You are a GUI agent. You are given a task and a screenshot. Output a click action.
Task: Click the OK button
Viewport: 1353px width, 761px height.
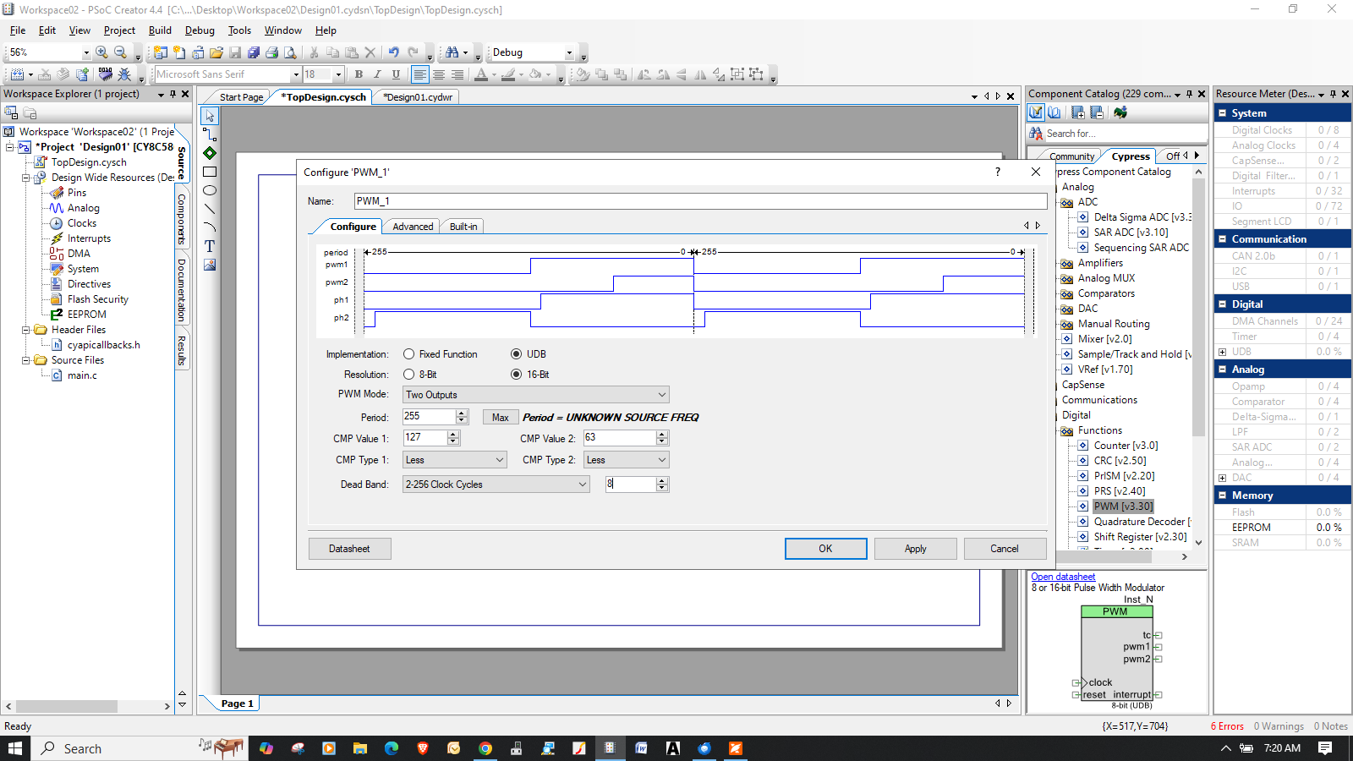pos(825,549)
